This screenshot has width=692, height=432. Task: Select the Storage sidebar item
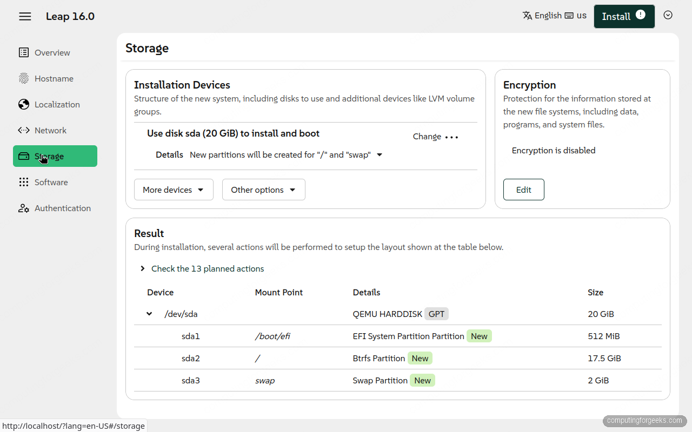55,156
